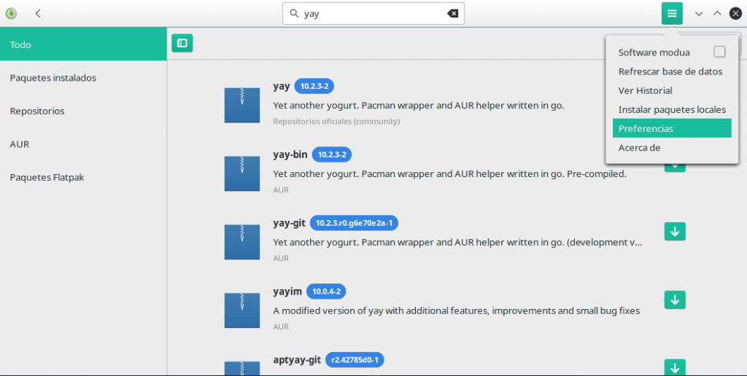Screen dimensions: 747x376
Task: Toggle the sidebar panel button
Action: click(x=182, y=43)
